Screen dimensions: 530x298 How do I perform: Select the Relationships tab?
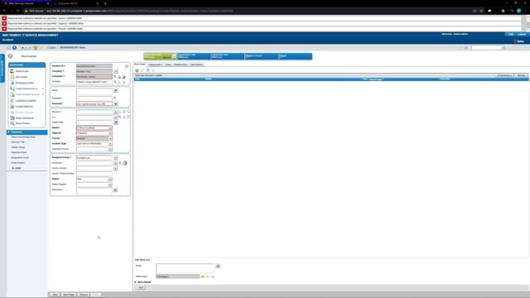181,65
